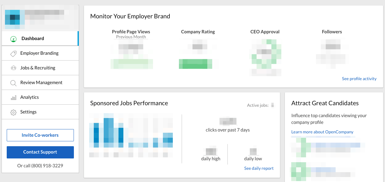The width and height of the screenshot is (385, 182).
Task: Click Learn more about OpenCompany
Action: pyautogui.click(x=322, y=132)
